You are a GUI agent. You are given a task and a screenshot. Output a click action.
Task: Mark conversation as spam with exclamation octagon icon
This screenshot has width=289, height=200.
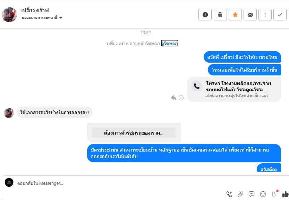pyautogui.click(x=205, y=15)
